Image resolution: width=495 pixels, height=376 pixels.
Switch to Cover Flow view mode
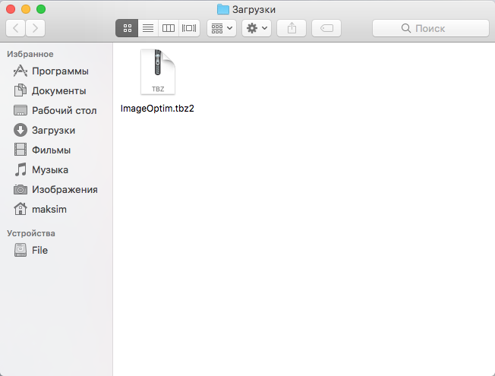(189, 28)
